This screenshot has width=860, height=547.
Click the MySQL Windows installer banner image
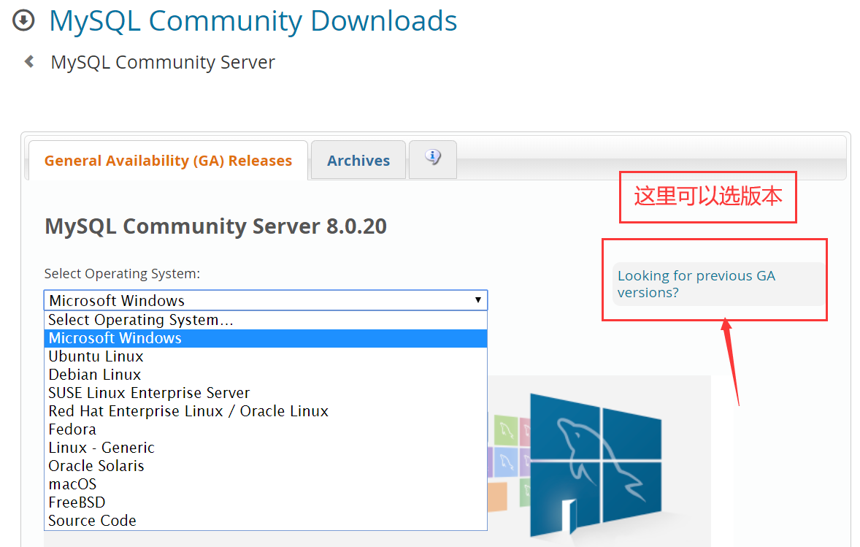[599, 461]
